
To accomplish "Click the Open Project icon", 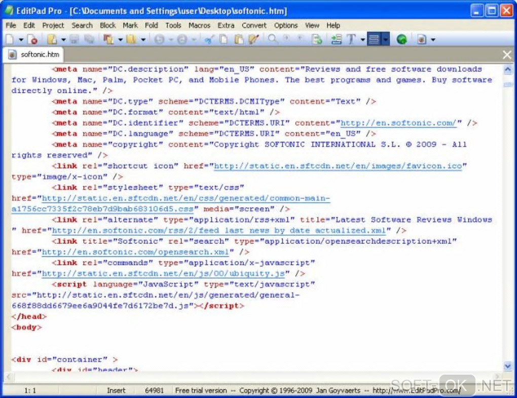I will coord(108,40).
